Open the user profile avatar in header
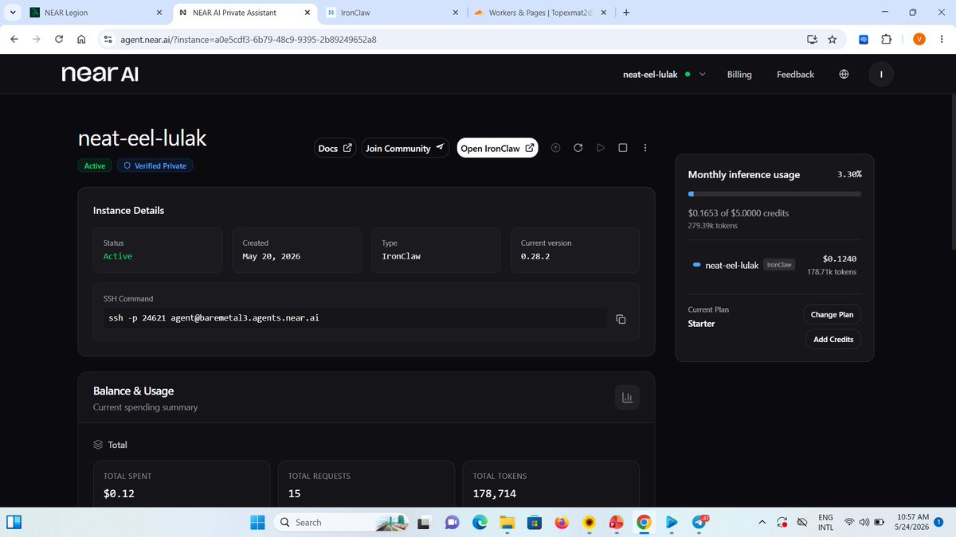The width and height of the screenshot is (956, 537). pyautogui.click(x=881, y=74)
